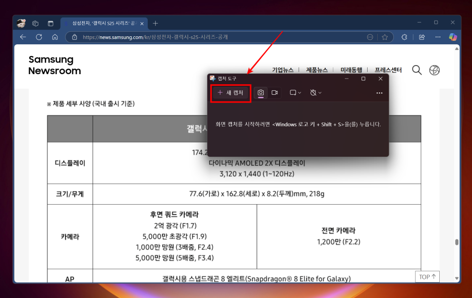The image size is (472, 298).
Task: Open Snipping Tool more options menu
Action: pos(379,93)
